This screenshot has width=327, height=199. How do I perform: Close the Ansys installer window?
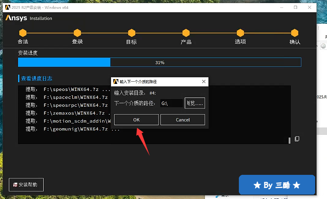(309, 7)
